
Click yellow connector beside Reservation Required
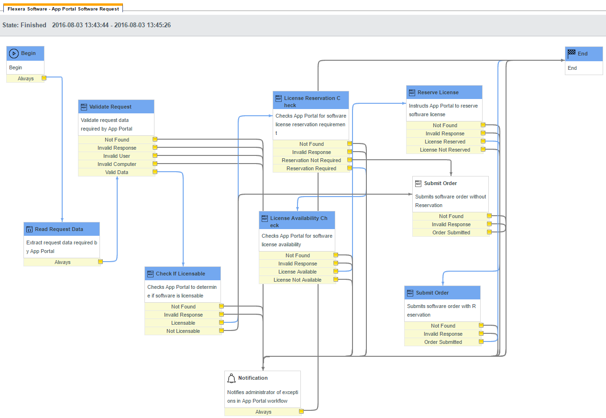[350, 168]
